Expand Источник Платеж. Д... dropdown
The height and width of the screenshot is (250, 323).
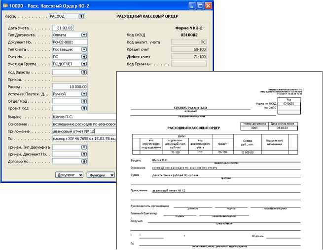[x=84, y=94]
